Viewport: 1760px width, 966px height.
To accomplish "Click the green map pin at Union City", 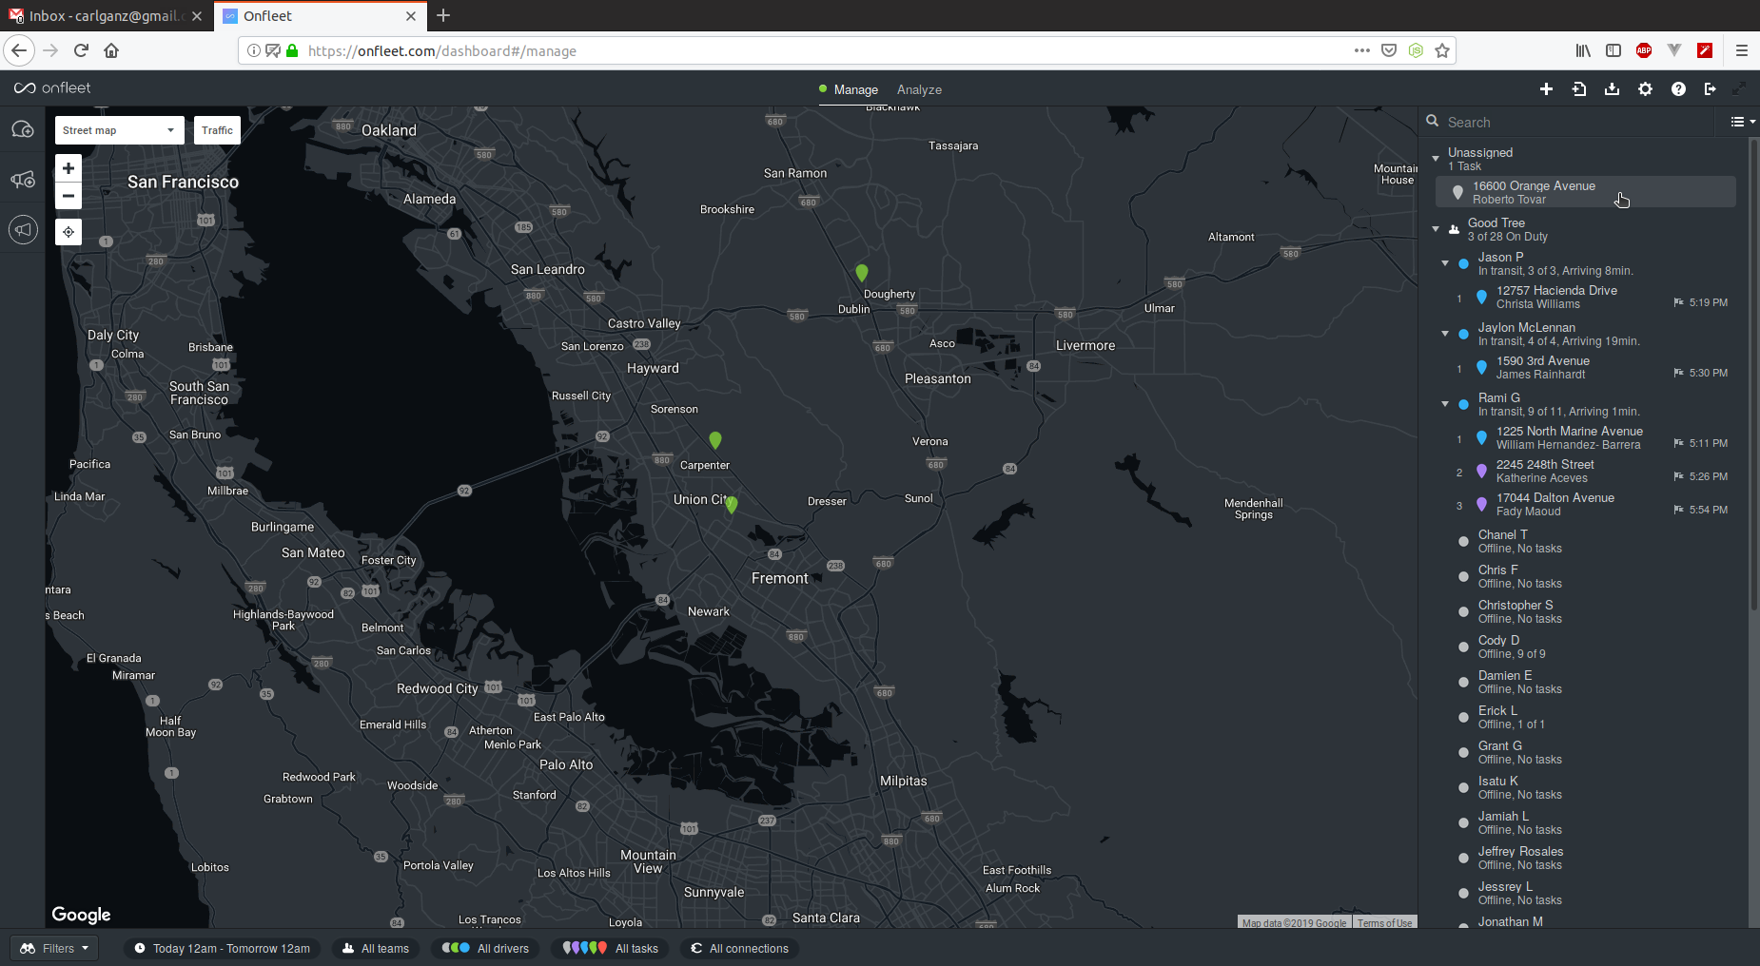I will tap(731, 505).
